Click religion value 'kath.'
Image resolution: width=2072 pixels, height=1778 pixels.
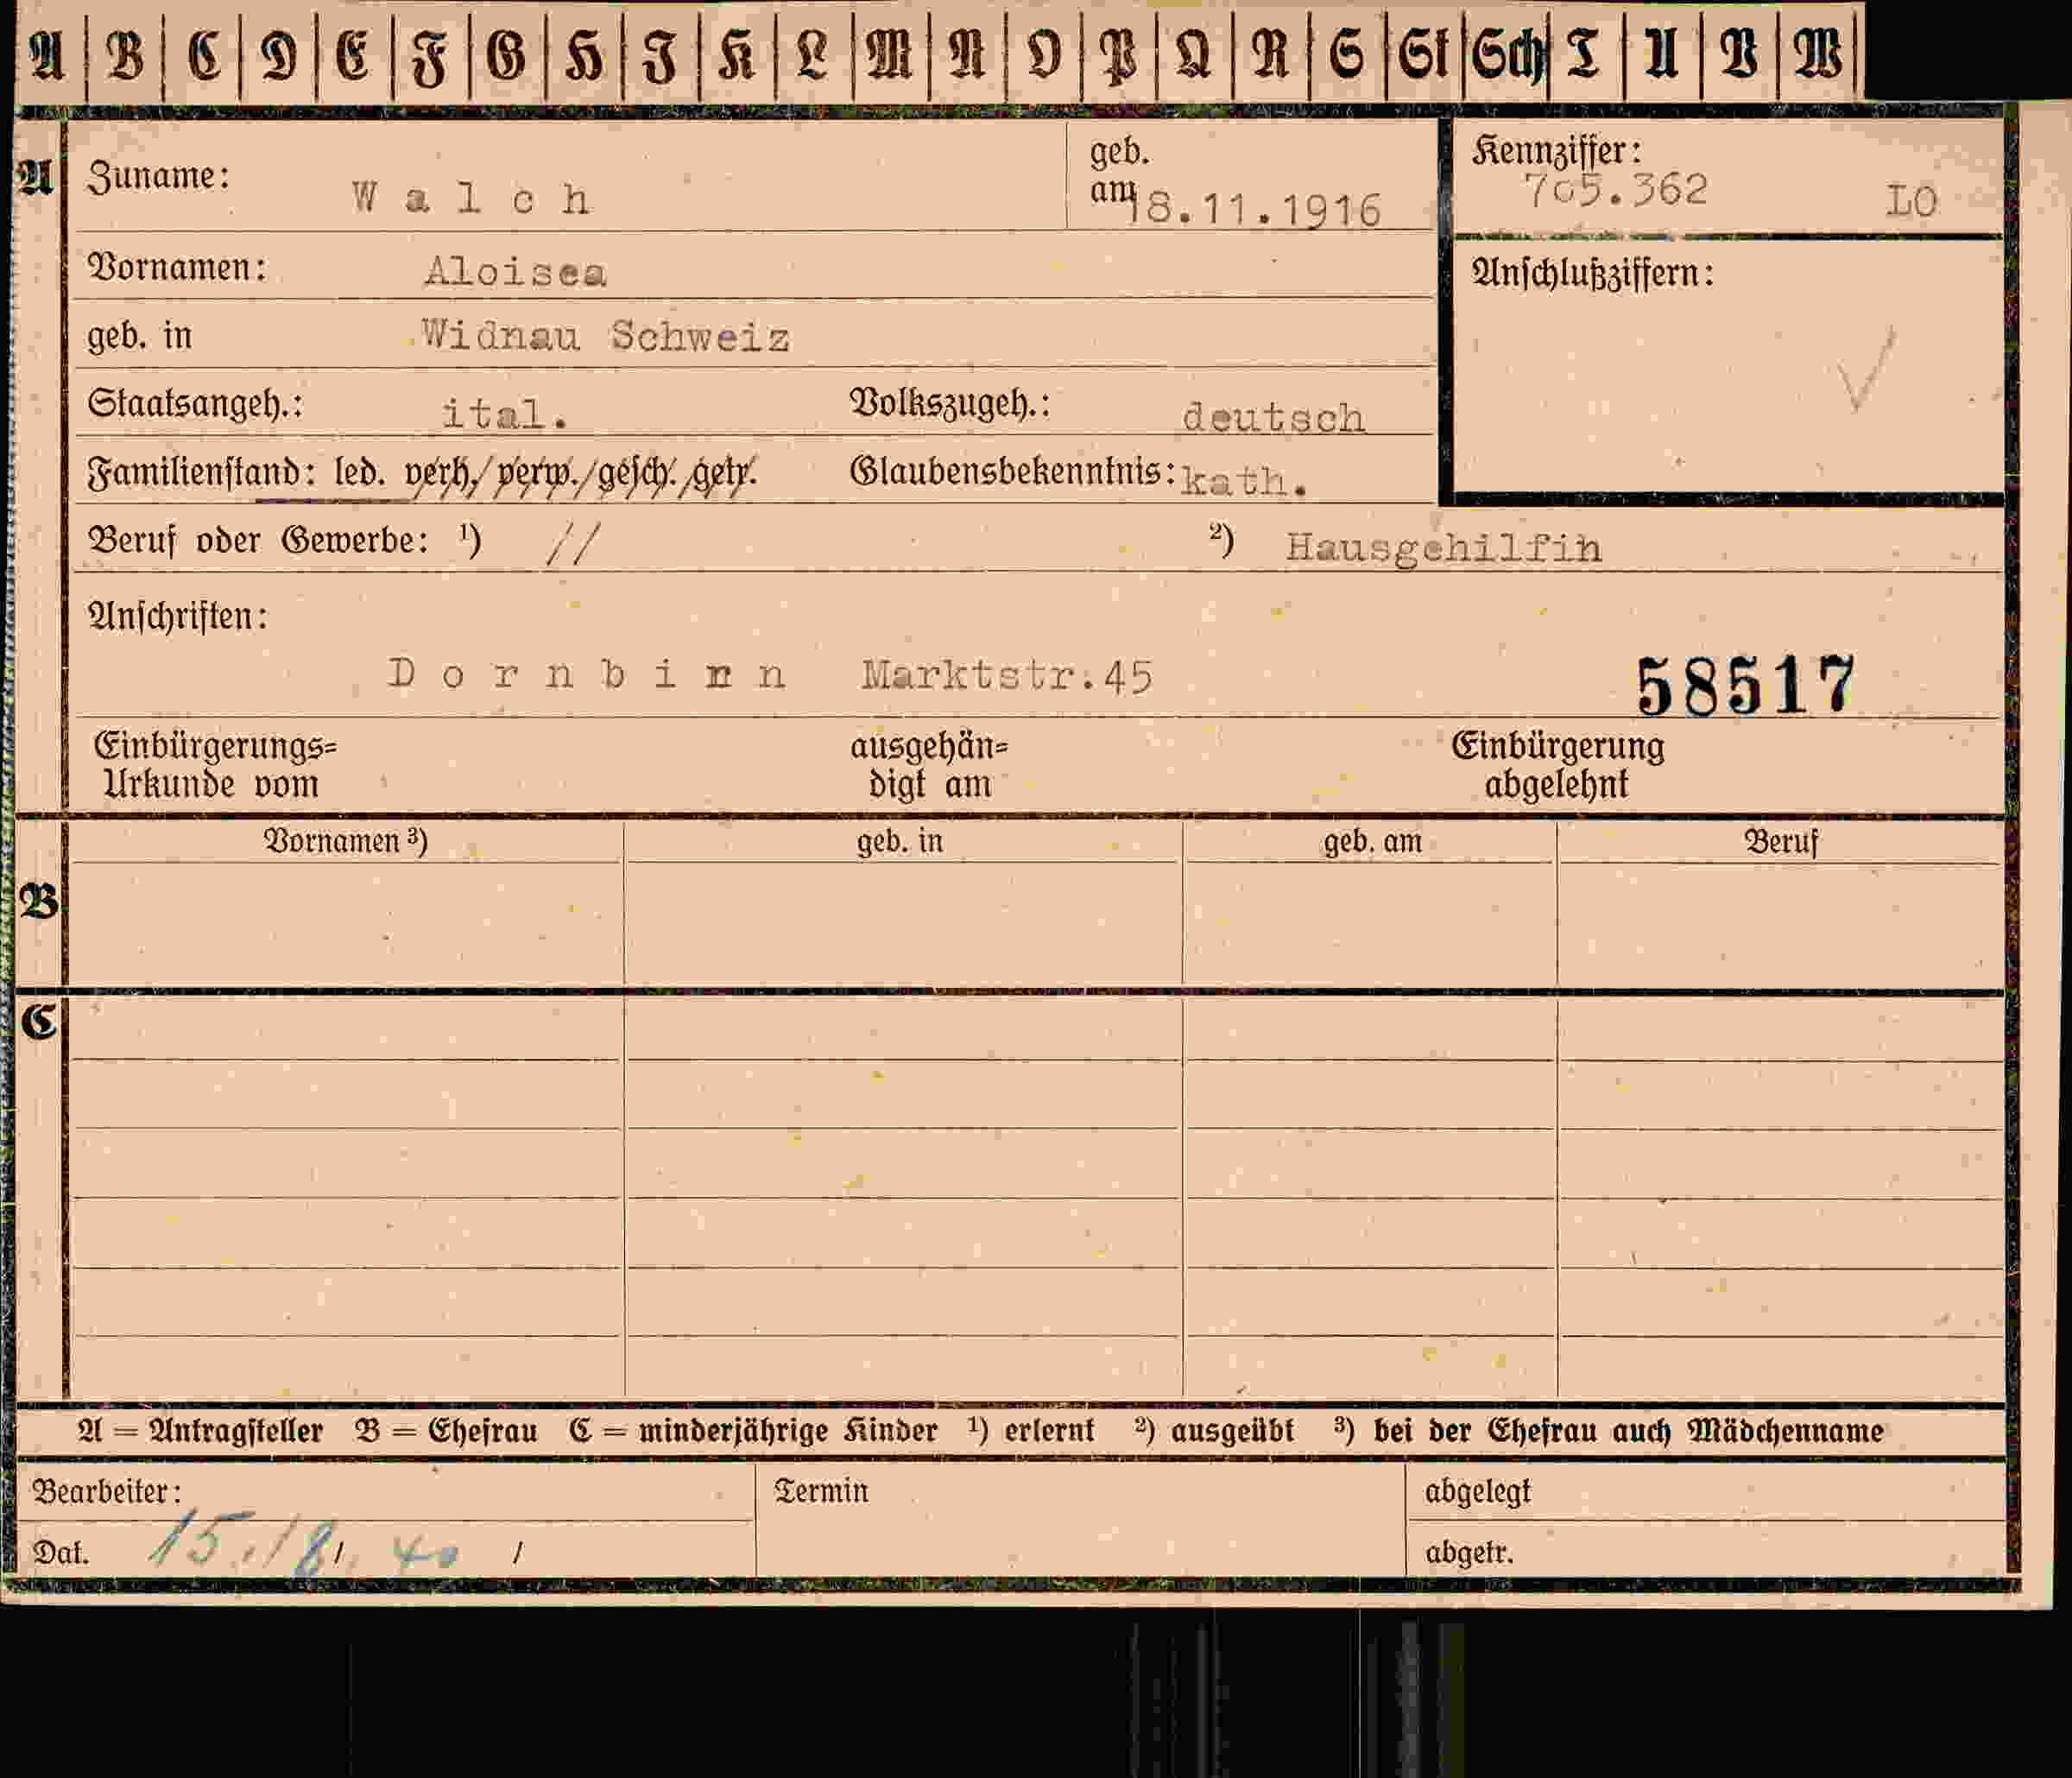click(x=1244, y=482)
